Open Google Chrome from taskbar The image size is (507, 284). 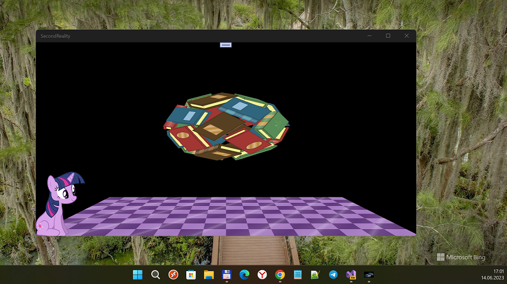tap(280, 275)
